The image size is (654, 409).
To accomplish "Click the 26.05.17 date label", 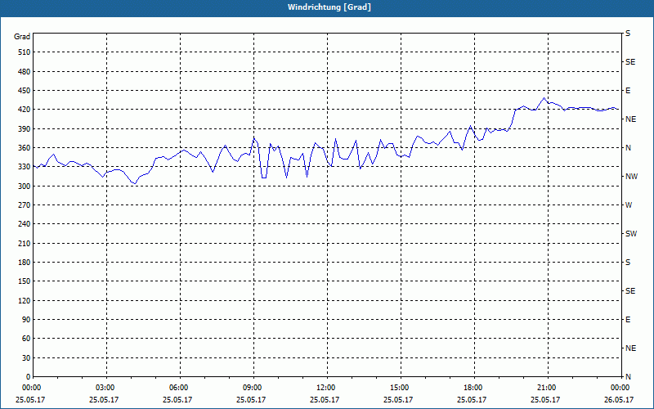I will pos(619,399).
